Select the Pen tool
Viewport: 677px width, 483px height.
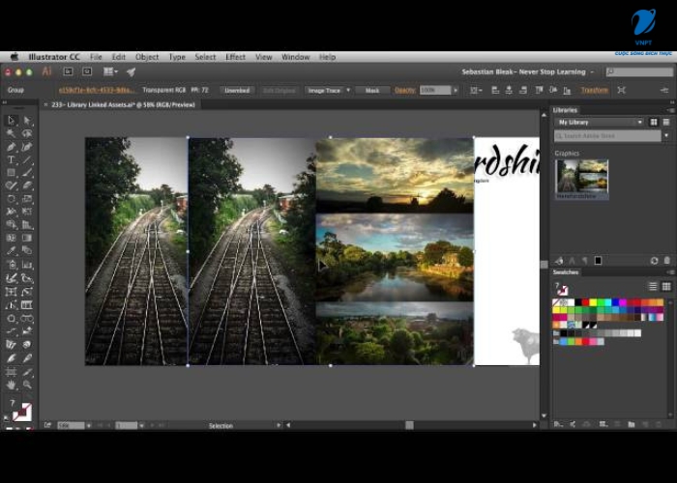click(x=12, y=147)
